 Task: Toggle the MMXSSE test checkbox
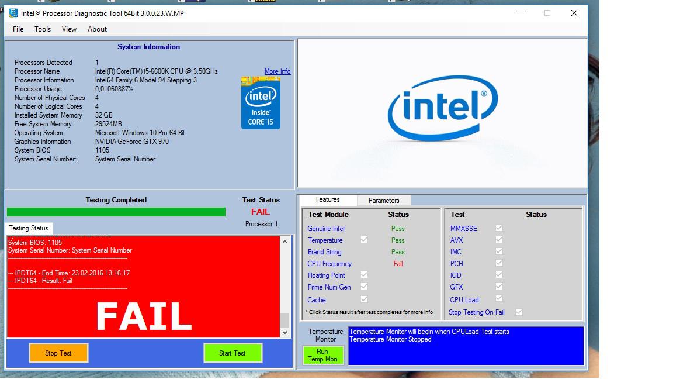pos(499,228)
